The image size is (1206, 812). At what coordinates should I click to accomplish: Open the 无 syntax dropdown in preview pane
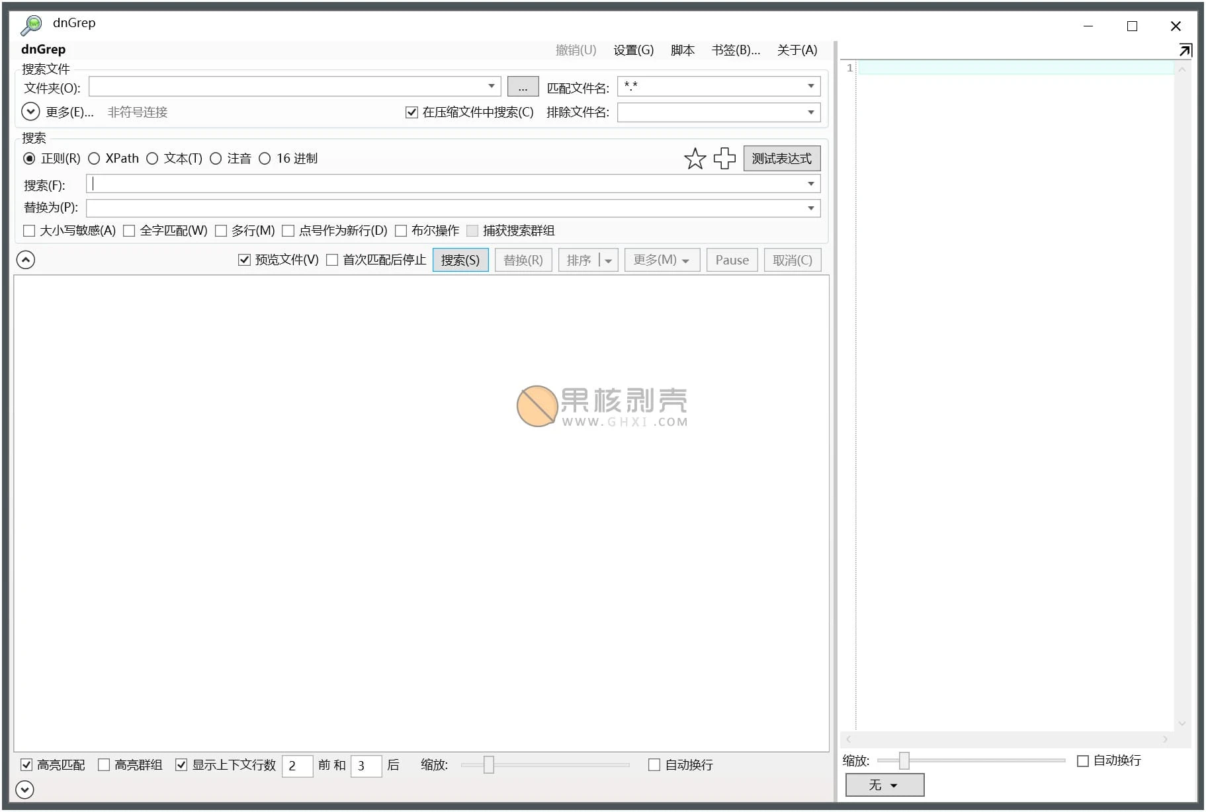tap(884, 785)
